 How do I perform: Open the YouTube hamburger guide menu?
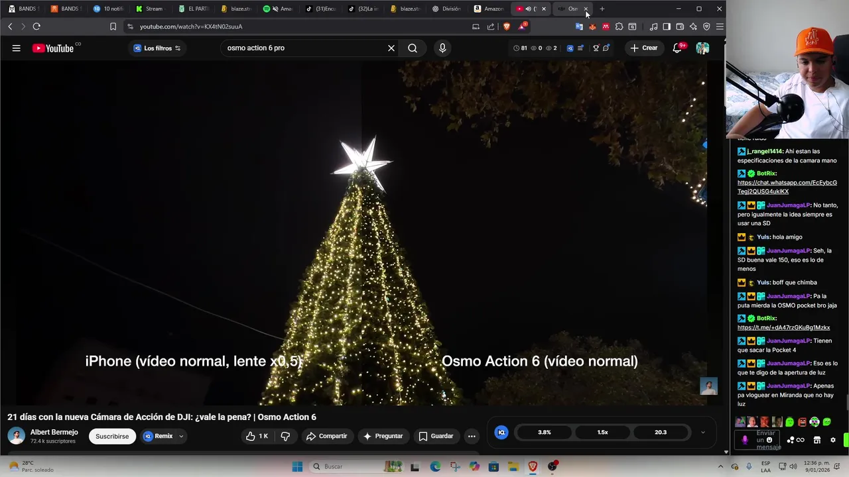tap(16, 48)
